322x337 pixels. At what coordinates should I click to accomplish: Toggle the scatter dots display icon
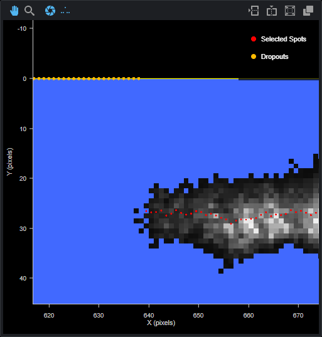coord(65,11)
